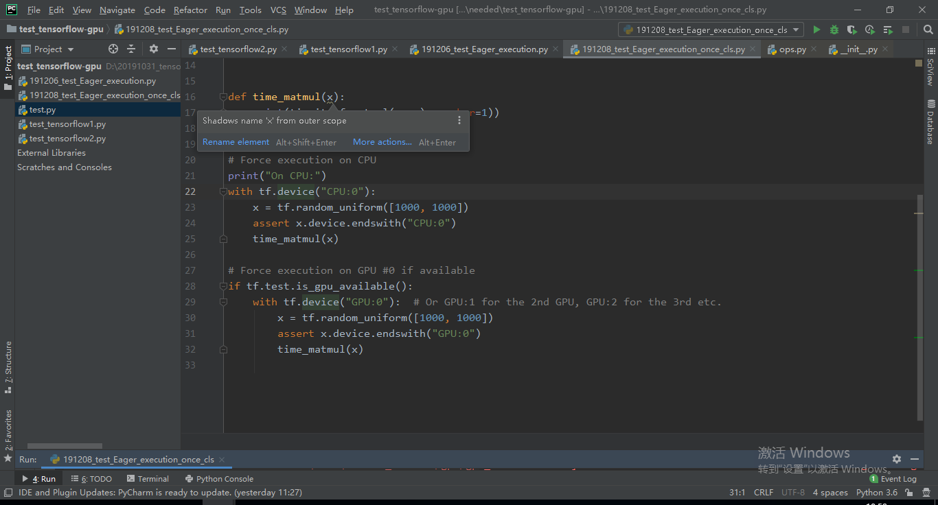Click the concurrency diagram run icon
Screen dimensions: 938x505
point(888,30)
